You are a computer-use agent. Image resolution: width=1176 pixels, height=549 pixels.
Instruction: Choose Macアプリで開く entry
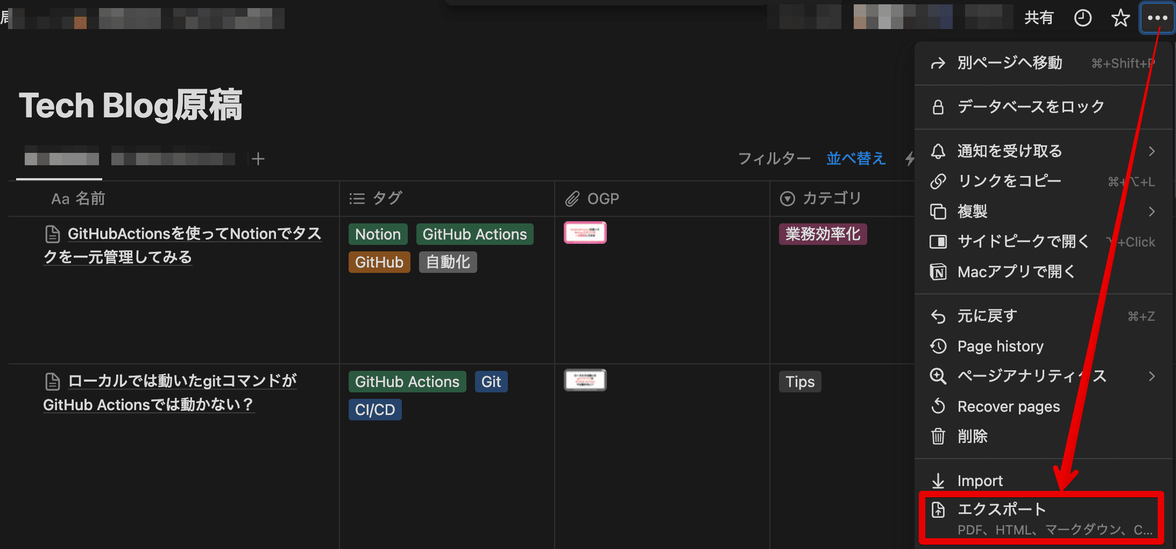point(1043,272)
